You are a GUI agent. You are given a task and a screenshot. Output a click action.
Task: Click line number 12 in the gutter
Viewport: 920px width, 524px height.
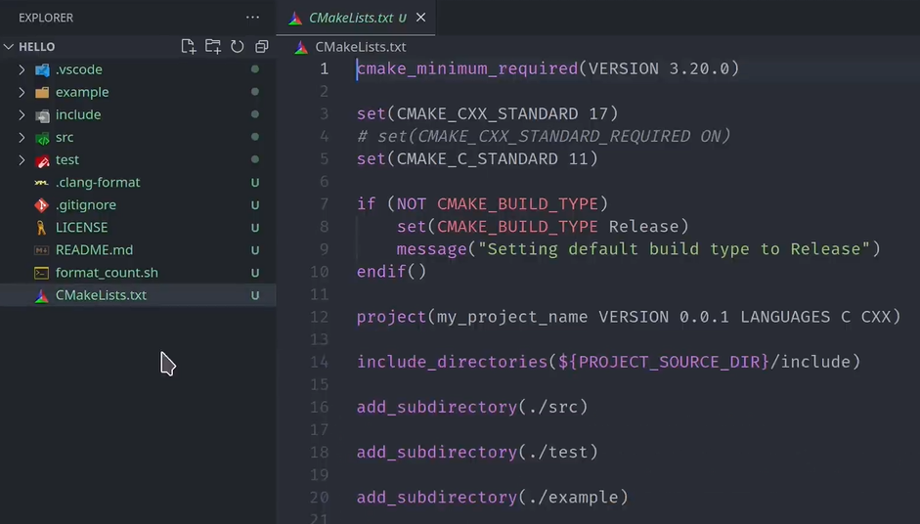(319, 317)
